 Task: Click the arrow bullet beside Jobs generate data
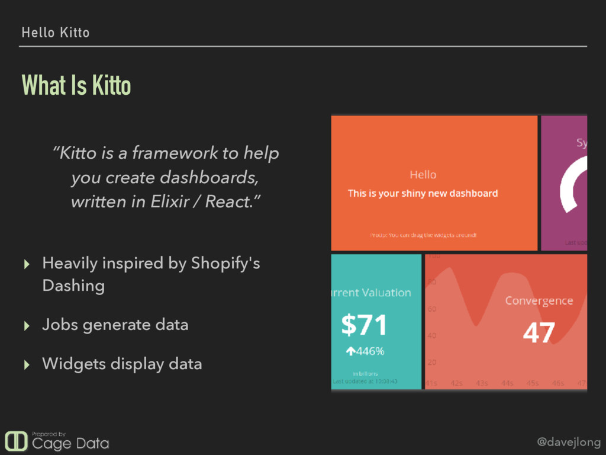[27, 326]
